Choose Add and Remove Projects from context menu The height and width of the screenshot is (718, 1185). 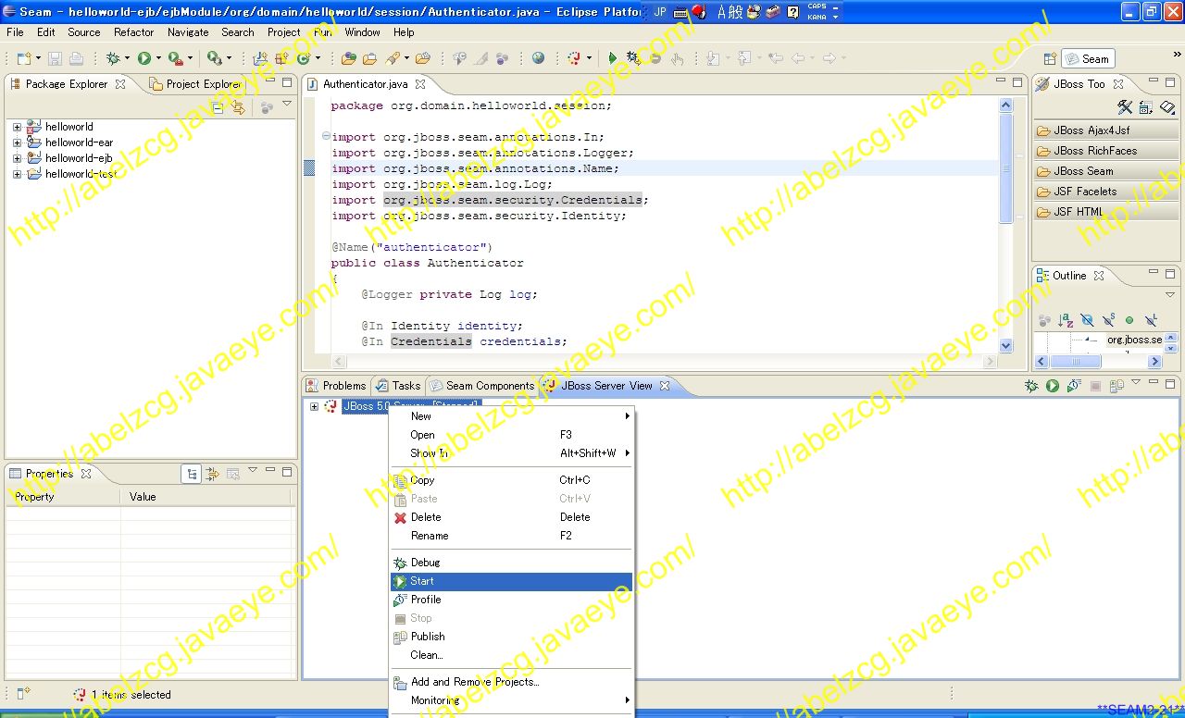coord(511,682)
